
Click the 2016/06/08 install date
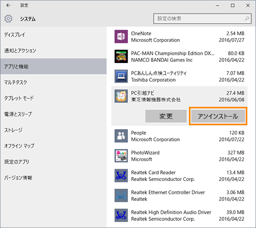pyautogui.click(x=231, y=100)
